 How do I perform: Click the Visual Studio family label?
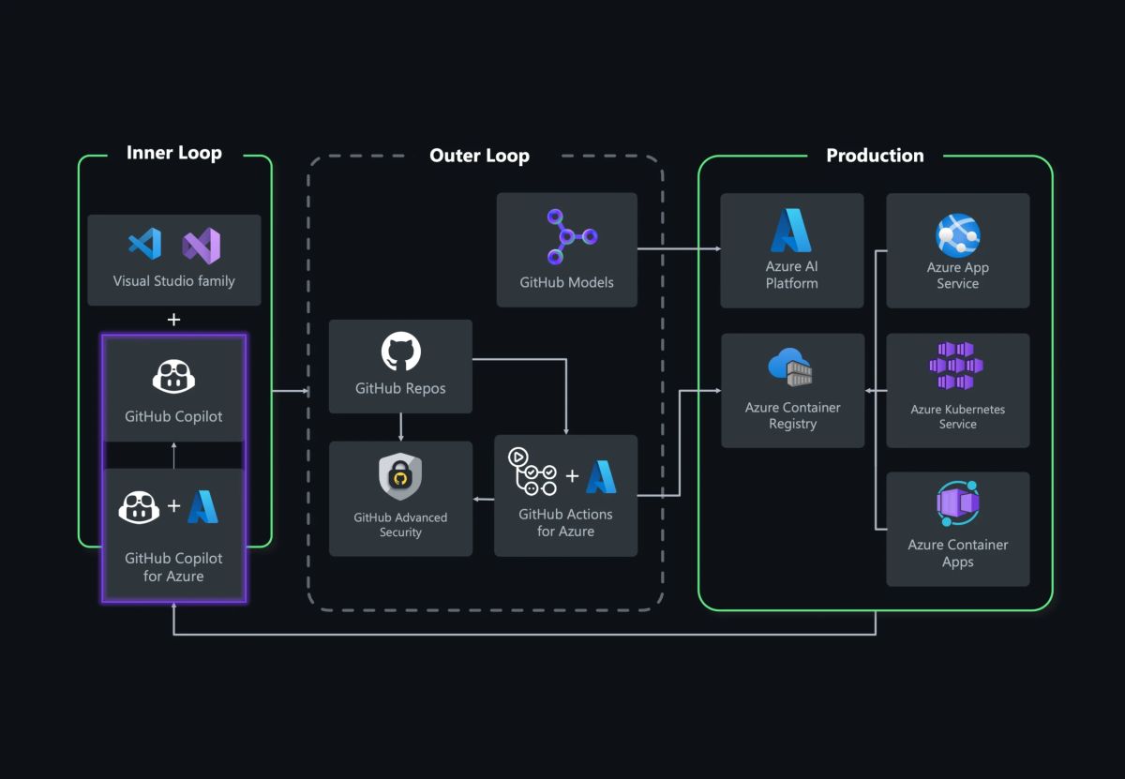click(x=173, y=280)
